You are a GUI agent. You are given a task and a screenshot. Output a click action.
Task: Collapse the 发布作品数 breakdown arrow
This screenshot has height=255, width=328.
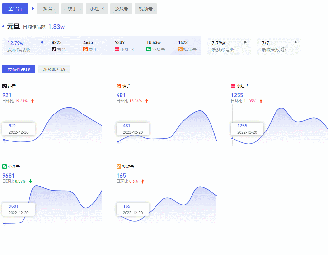pyautogui.click(x=42, y=42)
